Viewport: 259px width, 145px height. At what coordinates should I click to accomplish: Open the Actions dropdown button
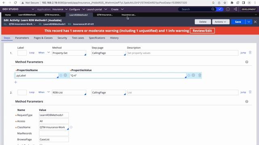[221, 22]
